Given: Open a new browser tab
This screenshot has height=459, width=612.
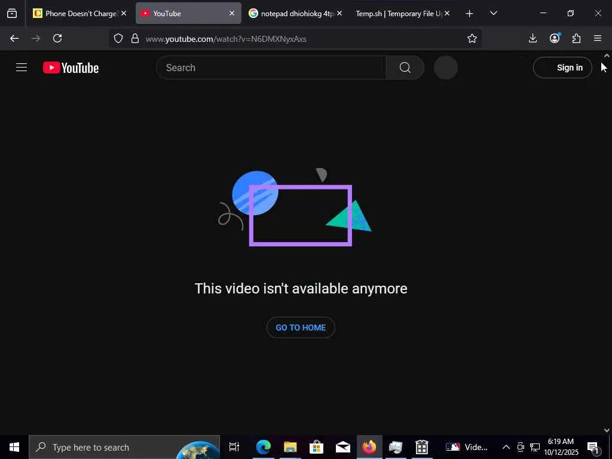Looking at the screenshot, I should (470, 14).
